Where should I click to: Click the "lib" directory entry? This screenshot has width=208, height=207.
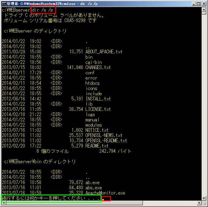[89, 104]
